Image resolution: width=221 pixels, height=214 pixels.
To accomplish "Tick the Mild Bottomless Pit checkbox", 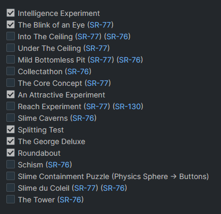I will 11,59.
